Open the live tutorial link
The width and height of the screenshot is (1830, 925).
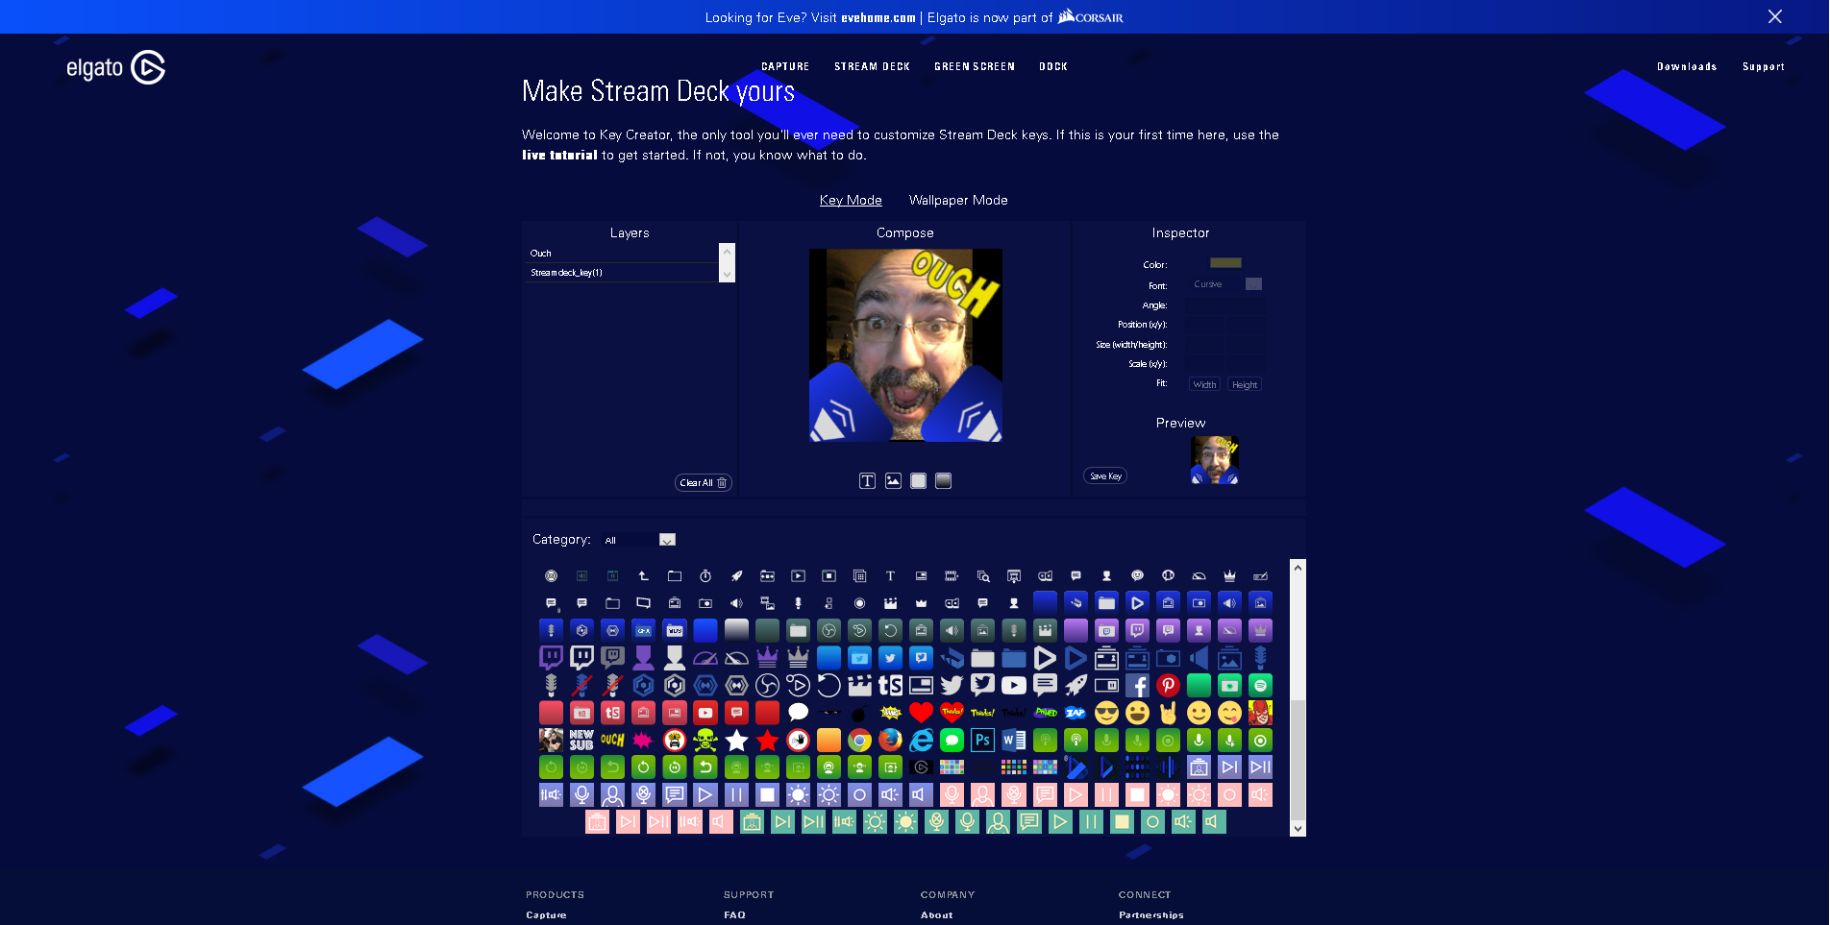click(x=559, y=155)
